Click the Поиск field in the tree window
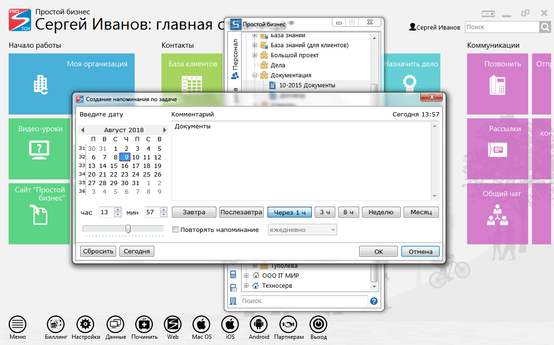Screen dimensions: 554x345 pos(305,301)
